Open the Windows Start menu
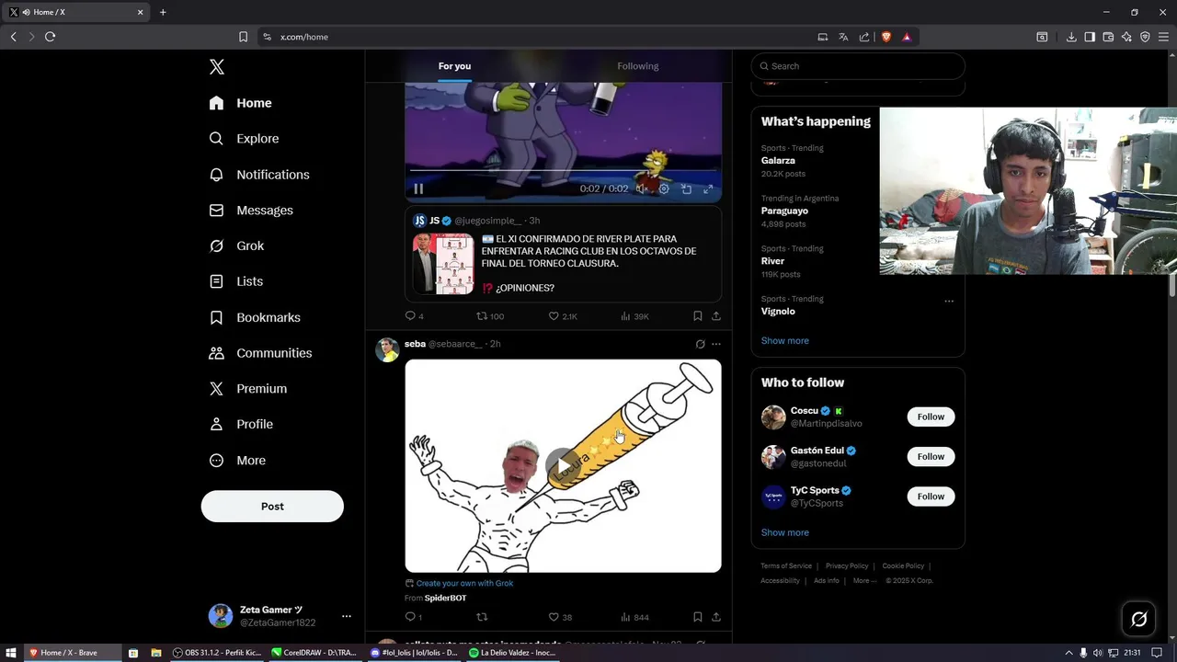This screenshot has height=662, width=1177. pos(11,653)
